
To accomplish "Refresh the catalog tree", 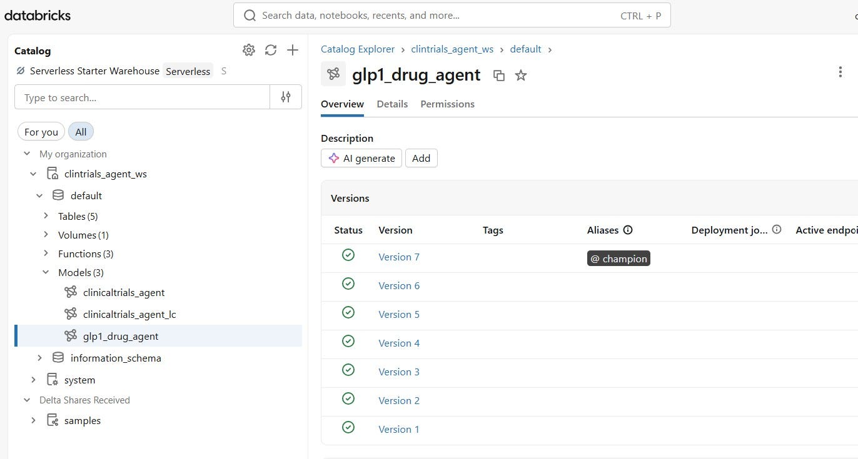I will pos(271,51).
